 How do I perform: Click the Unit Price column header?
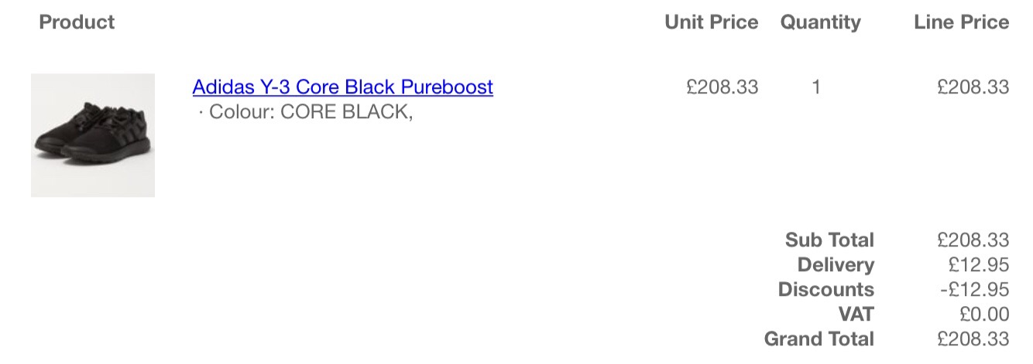711,22
